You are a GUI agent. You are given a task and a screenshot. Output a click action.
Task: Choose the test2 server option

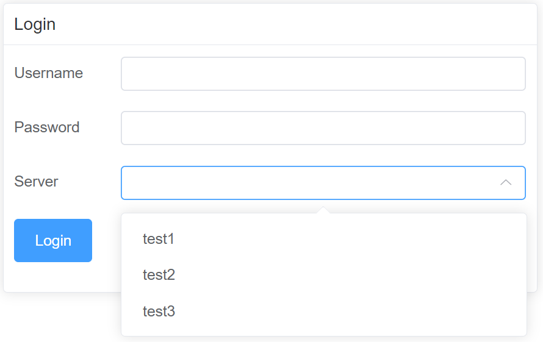click(159, 275)
